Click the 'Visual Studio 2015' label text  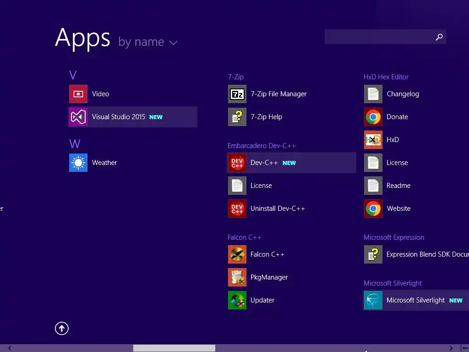coord(119,117)
